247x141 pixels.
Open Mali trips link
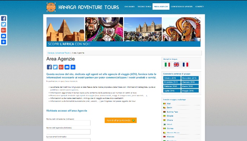(x=169, y=104)
